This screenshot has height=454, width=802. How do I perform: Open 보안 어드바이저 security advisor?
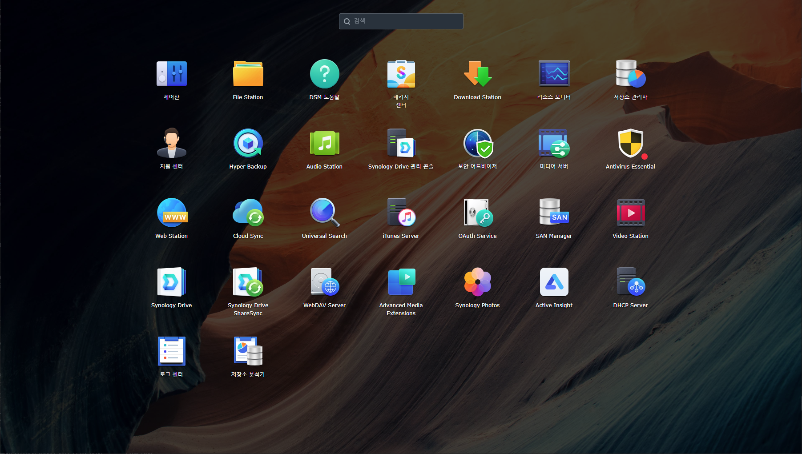[x=478, y=143]
